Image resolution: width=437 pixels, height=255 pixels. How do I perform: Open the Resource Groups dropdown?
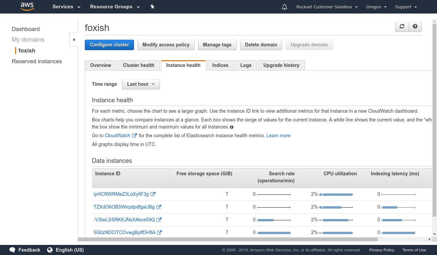(115, 7)
